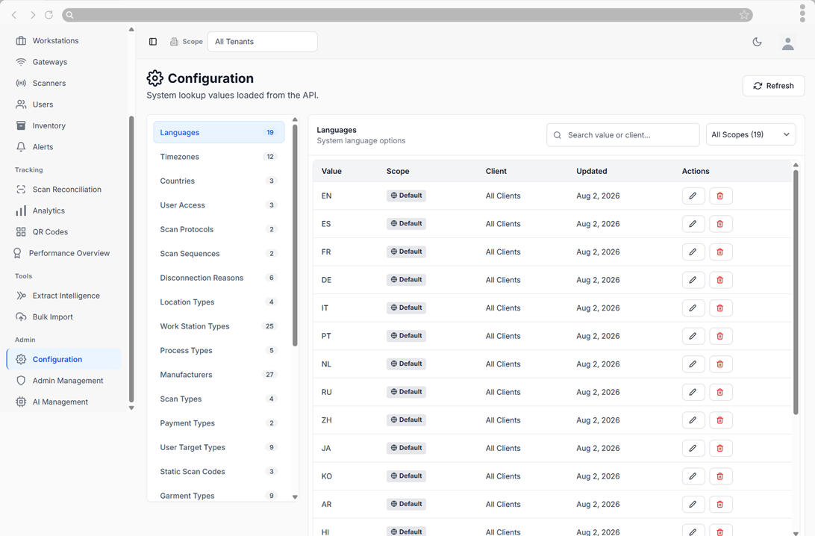Select the Static Scan Codes category
The height and width of the screenshot is (536, 815).
[x=219, y=472]
